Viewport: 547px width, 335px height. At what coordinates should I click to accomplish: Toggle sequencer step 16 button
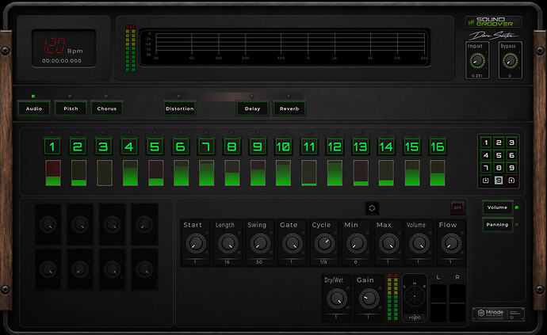[x=438, y=147]
